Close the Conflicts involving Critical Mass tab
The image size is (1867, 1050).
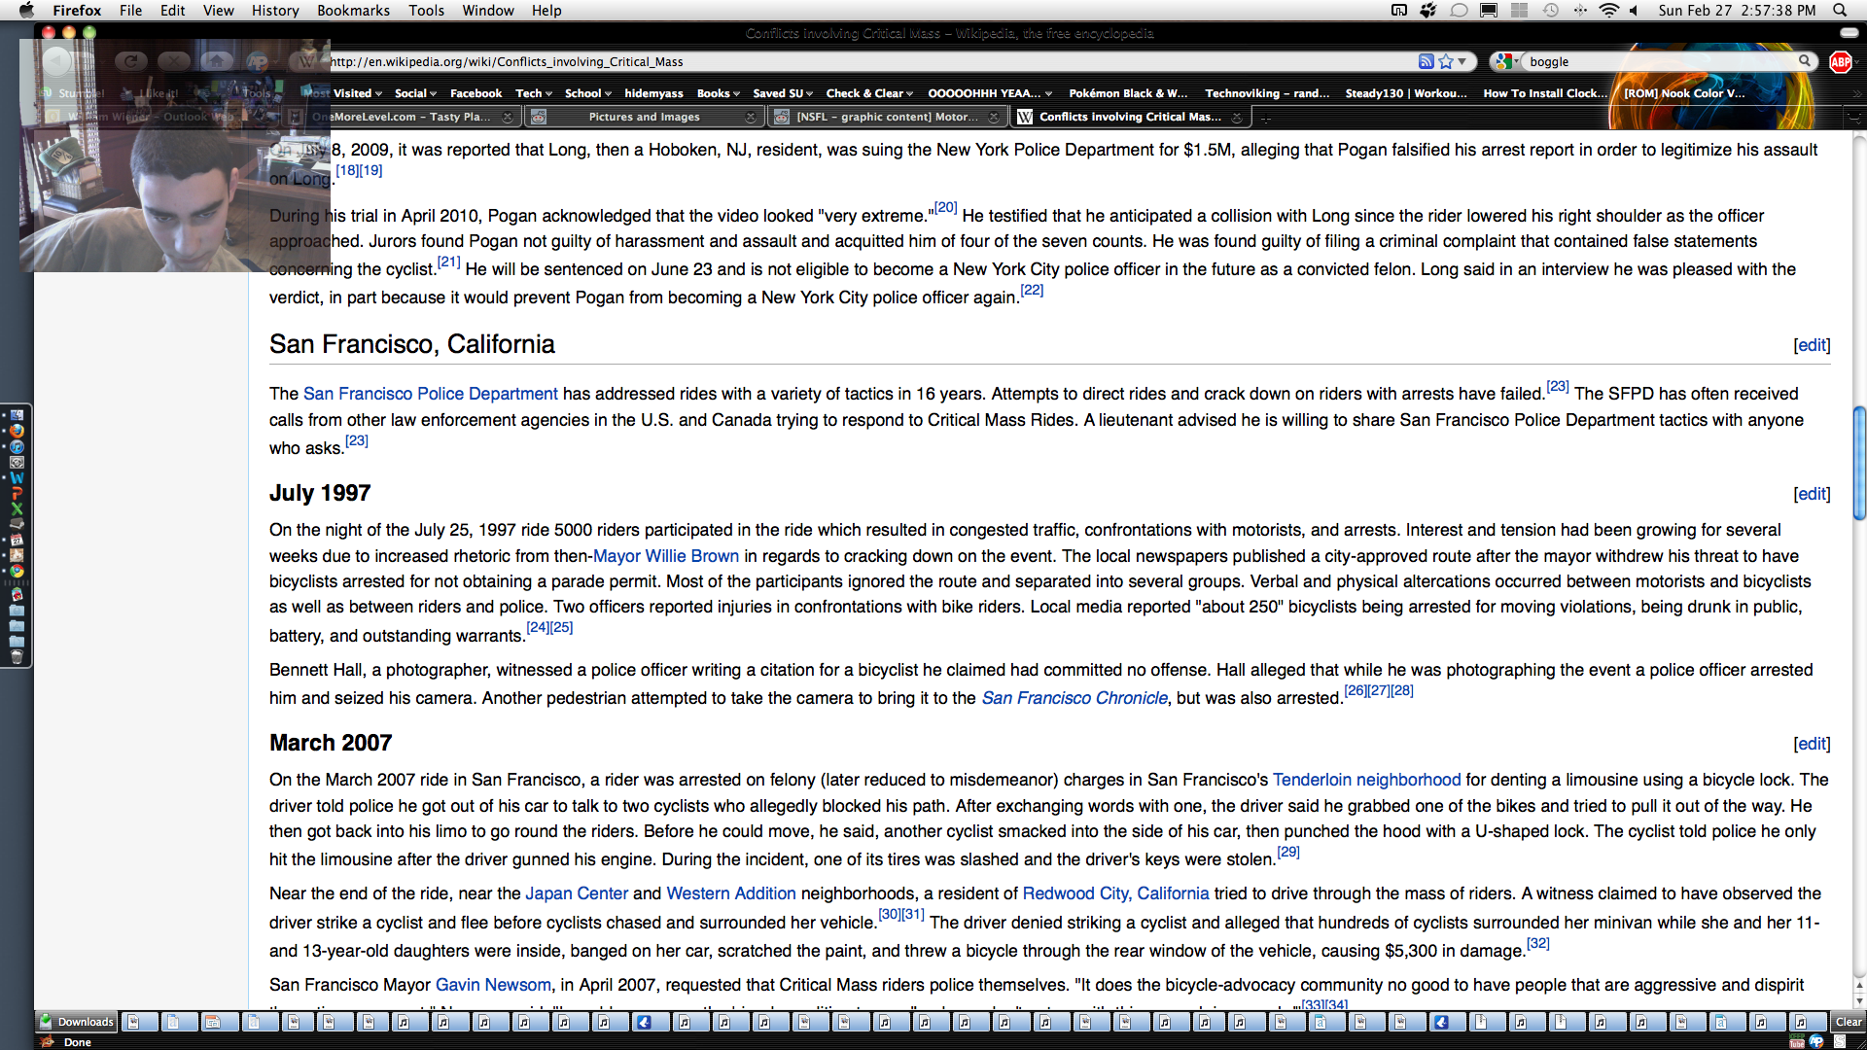tap(1236, 118)
